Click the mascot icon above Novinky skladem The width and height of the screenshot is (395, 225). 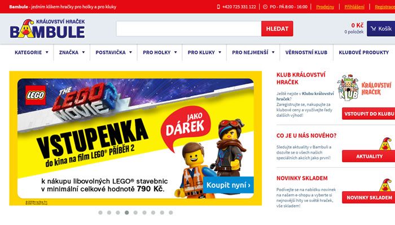coord(385,185)
